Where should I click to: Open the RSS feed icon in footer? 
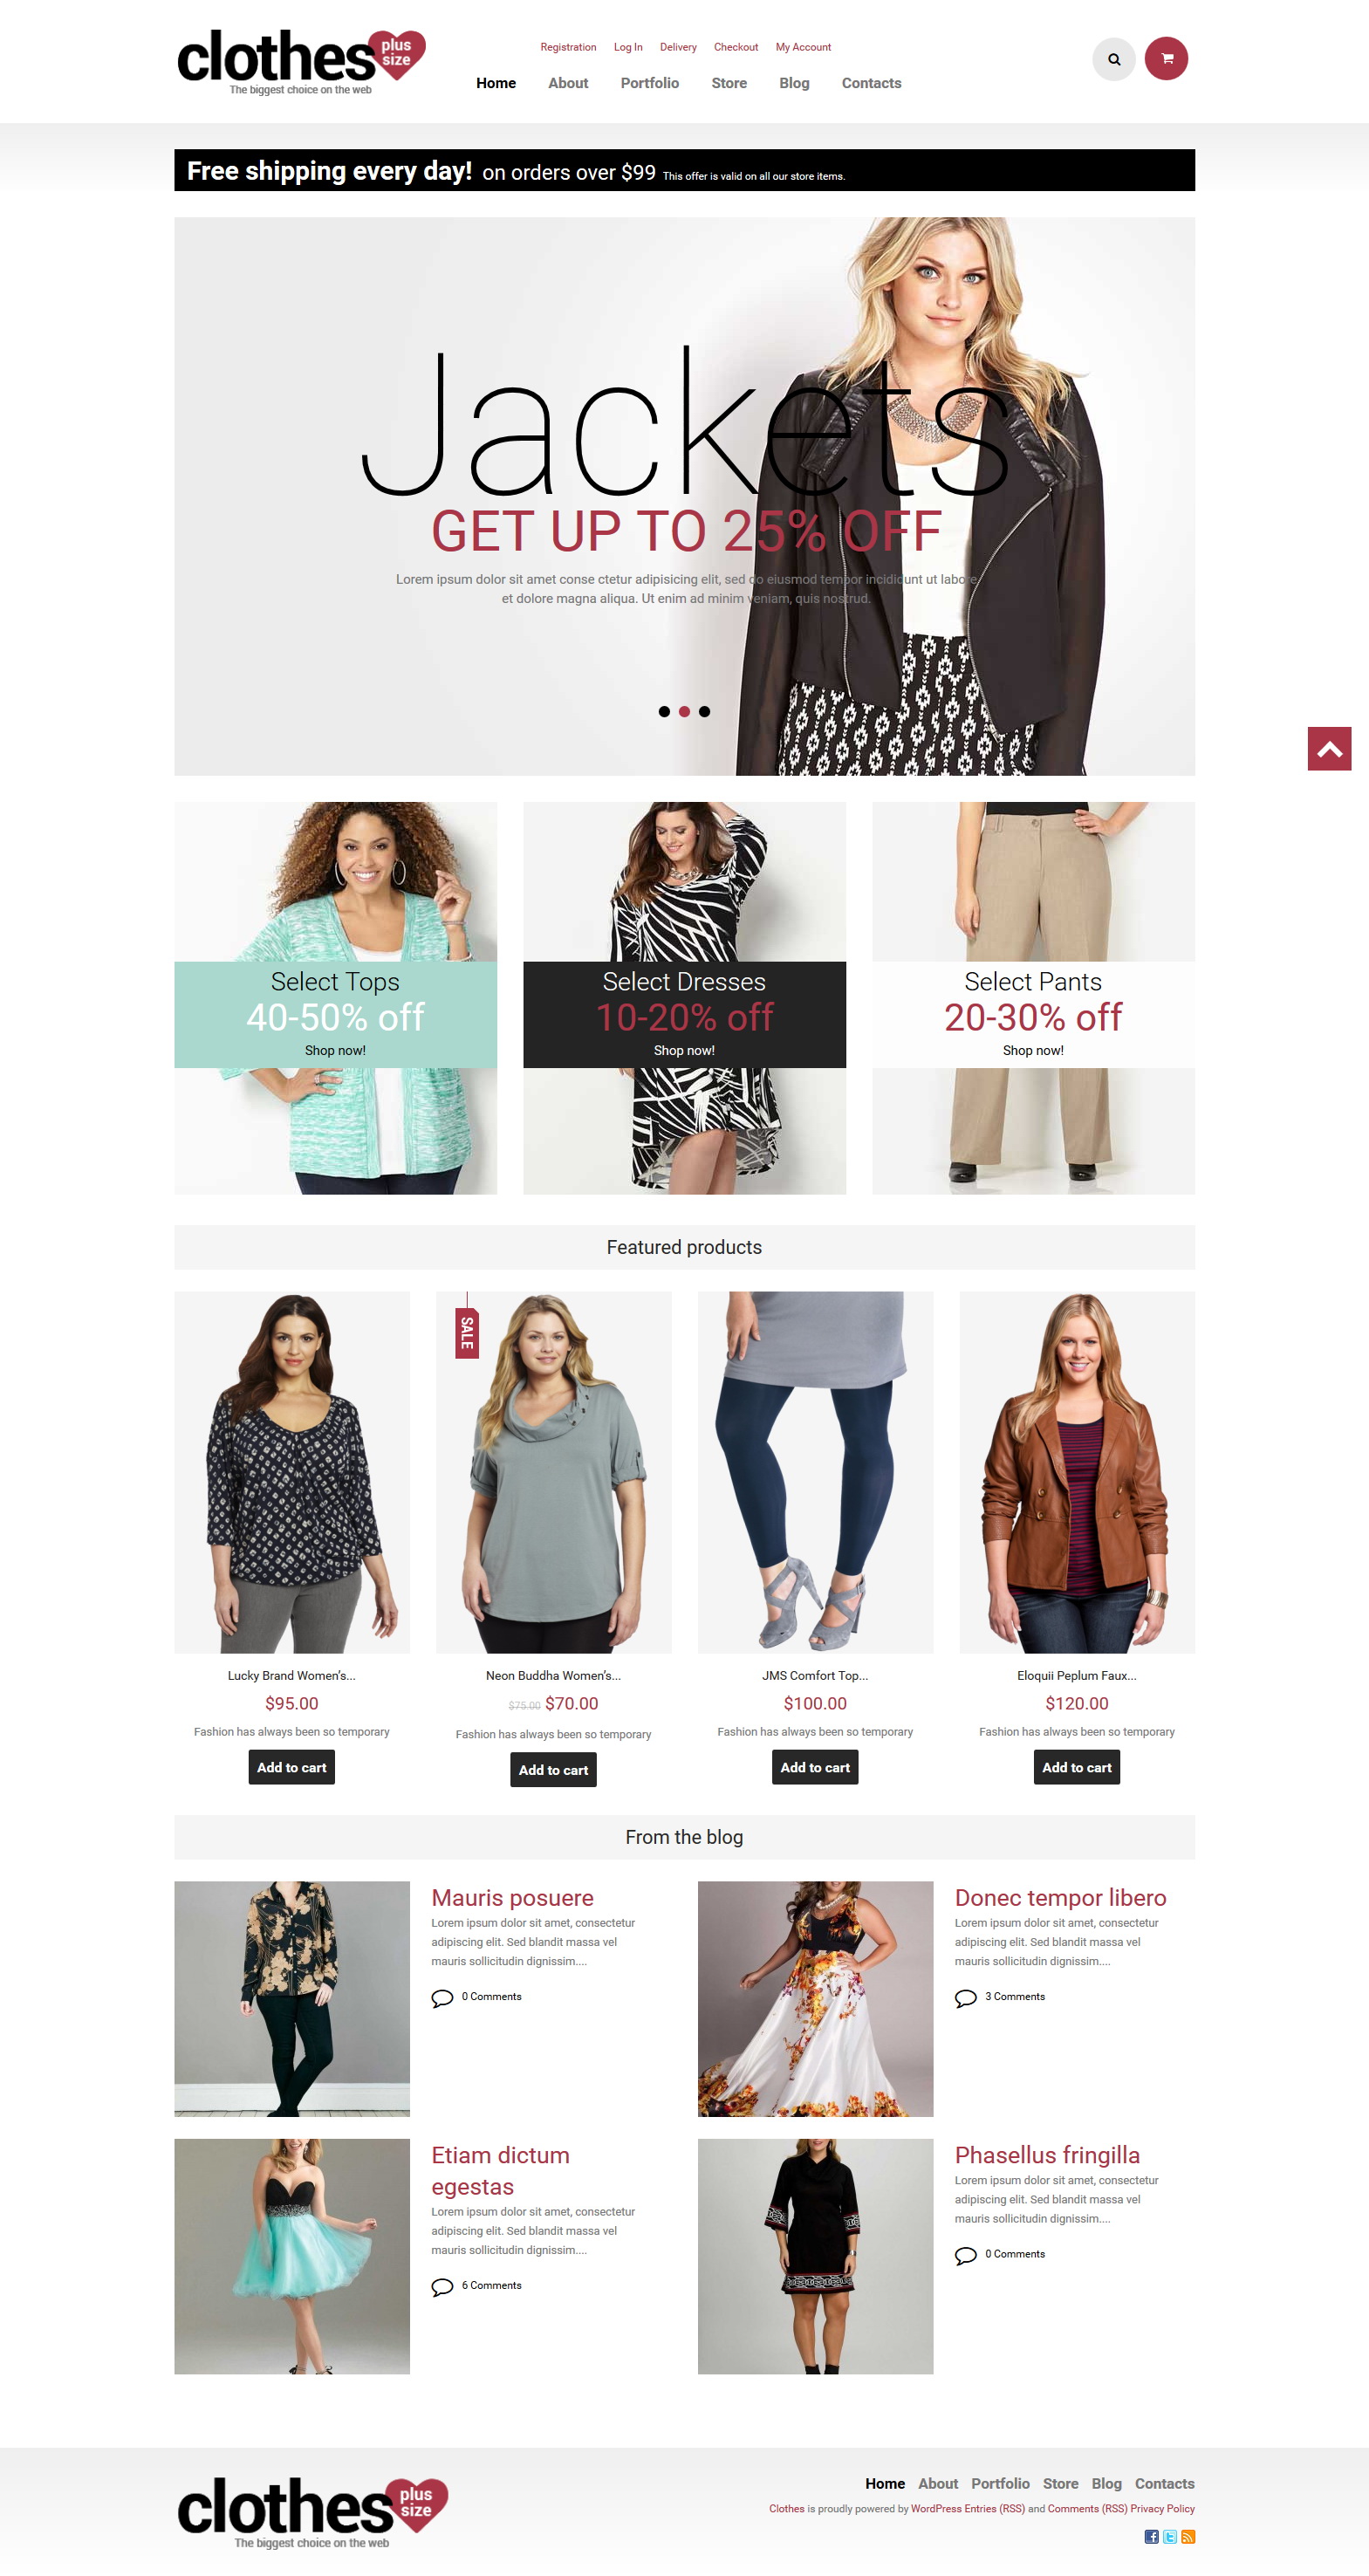click(1188, 2537)
